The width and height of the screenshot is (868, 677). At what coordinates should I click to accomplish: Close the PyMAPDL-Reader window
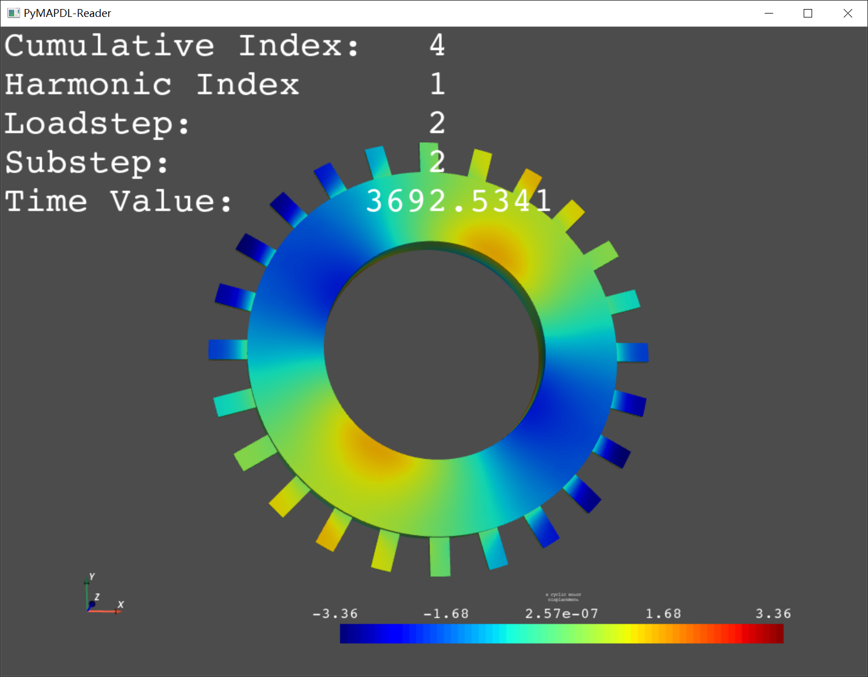(x=848, y=13)
